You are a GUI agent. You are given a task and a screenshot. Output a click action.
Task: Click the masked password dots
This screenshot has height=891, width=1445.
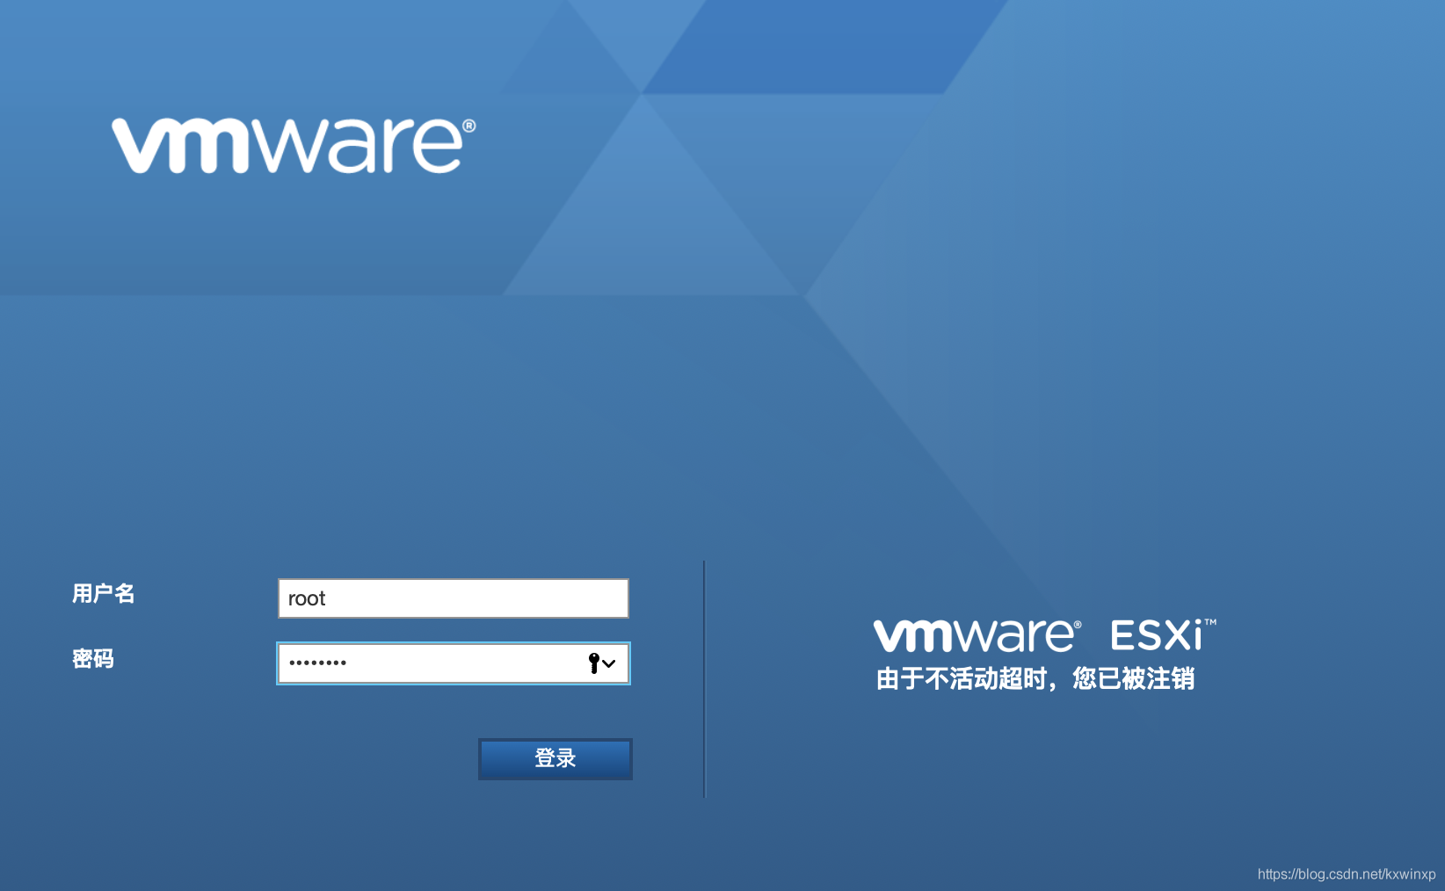317,663
